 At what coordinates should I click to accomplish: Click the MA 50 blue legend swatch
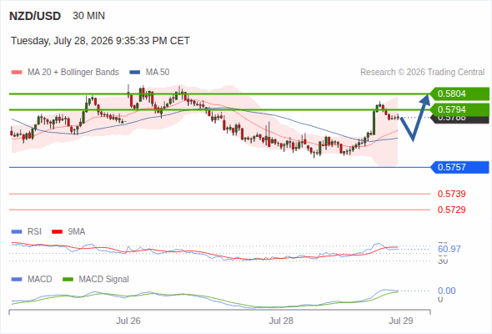135,73
